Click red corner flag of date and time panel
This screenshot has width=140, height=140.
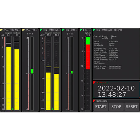coord(94,82)
